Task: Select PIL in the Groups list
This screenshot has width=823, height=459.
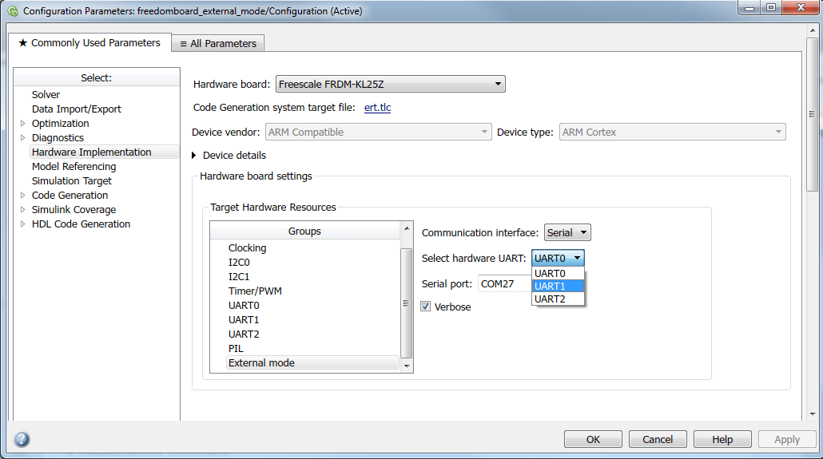Action: pyautogui.click(x=236, y=348)
